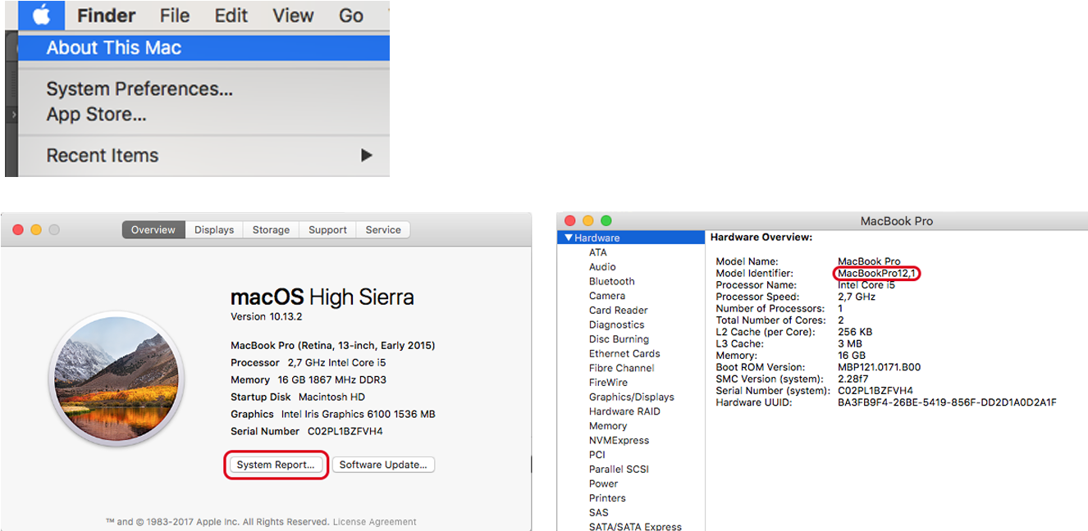This screenshot has height=531, width=1088.
Task: Open the Storage tab
Action: (x=270, y=229)
